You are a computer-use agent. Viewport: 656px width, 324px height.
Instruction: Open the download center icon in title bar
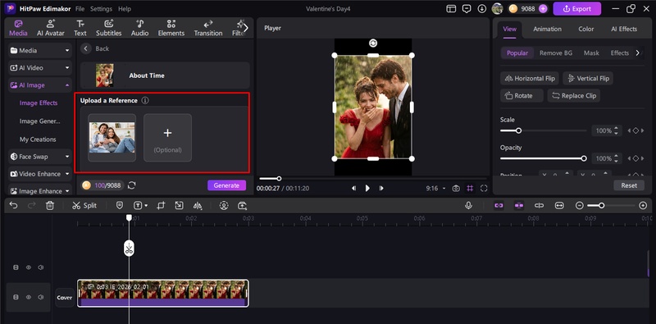(x=482, y=8)
